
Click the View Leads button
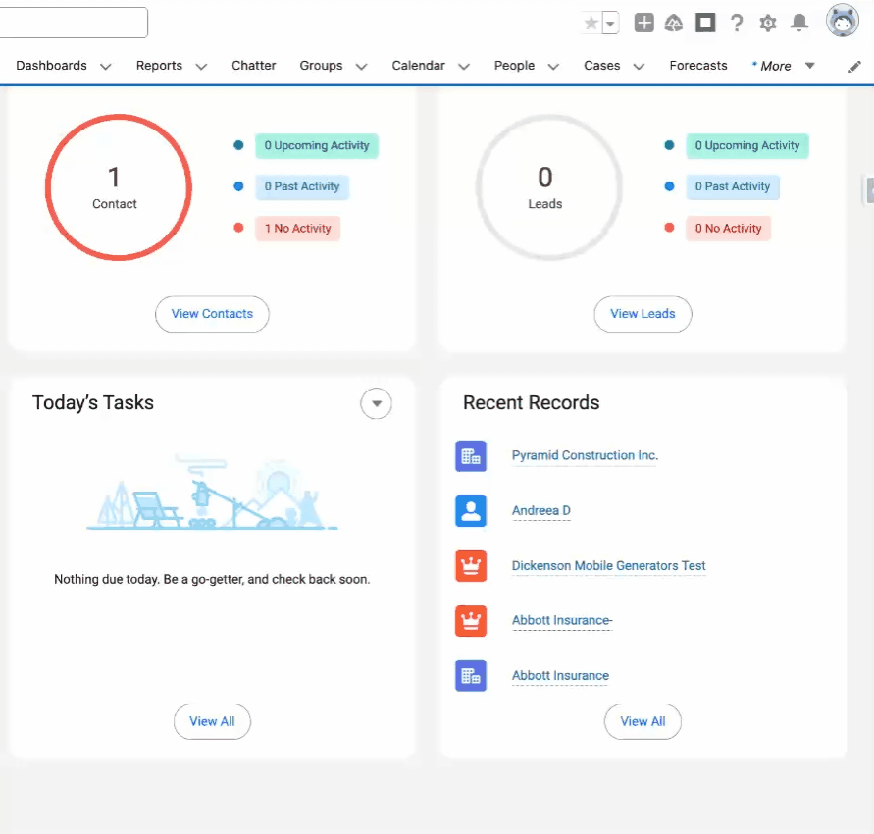pos(643,314)
